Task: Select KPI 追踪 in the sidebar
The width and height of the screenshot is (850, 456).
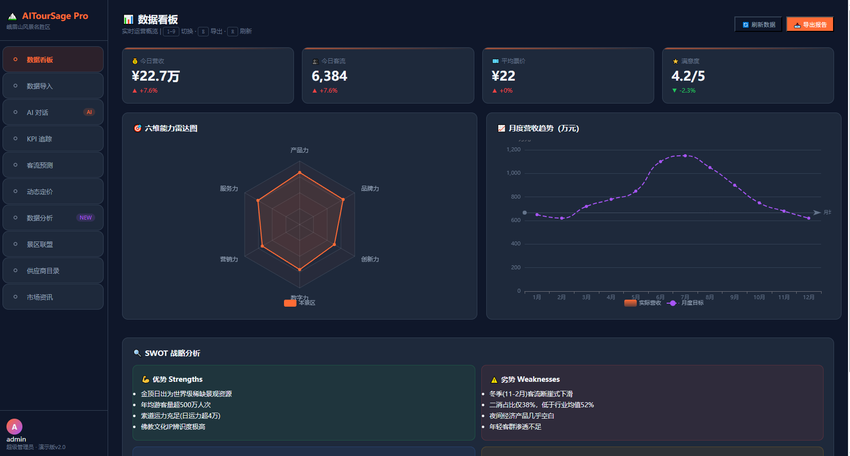Action: (x=53, y=139)
